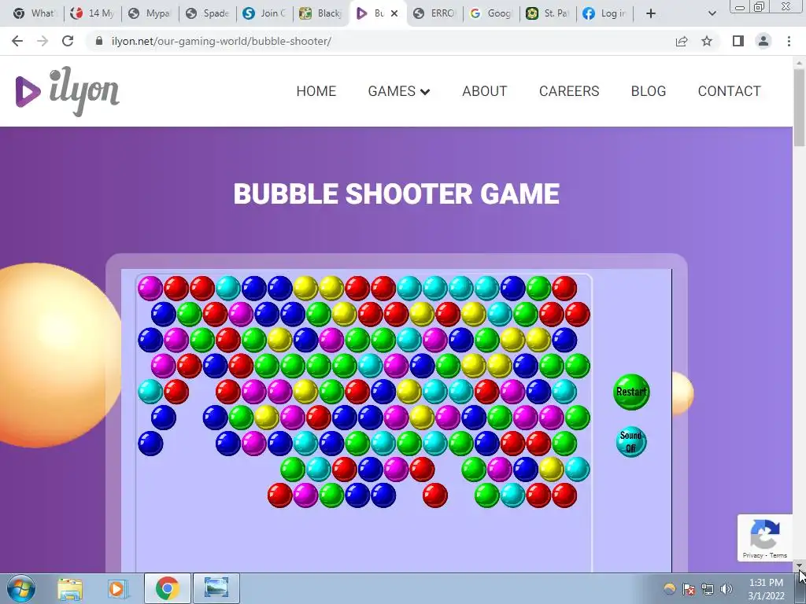Switch to the Mypa tab
Viewport: 806px width, 604px height.
pyautogui.click(x=150, y=13)
